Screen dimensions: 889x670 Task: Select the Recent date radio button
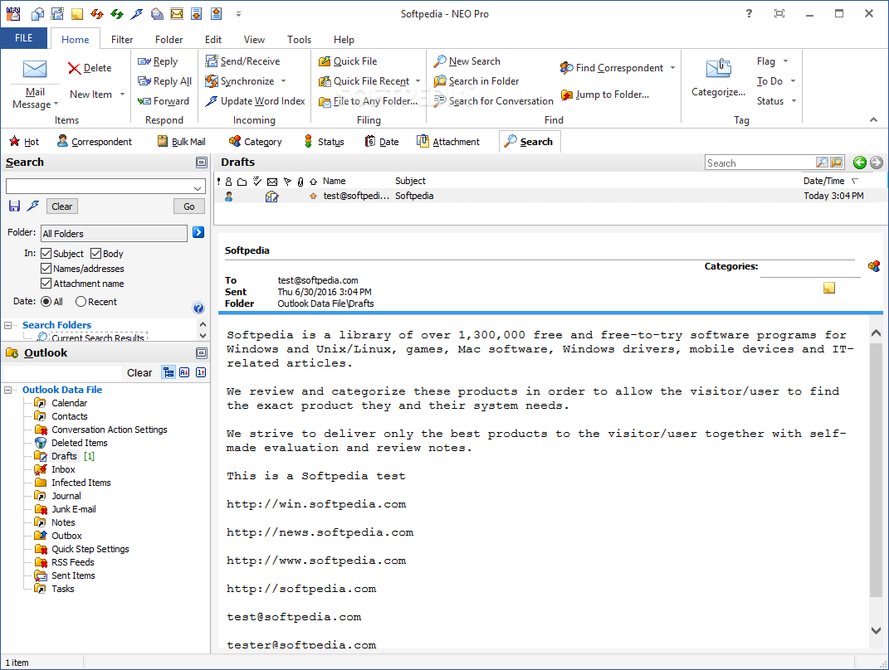tap(81, 301)
